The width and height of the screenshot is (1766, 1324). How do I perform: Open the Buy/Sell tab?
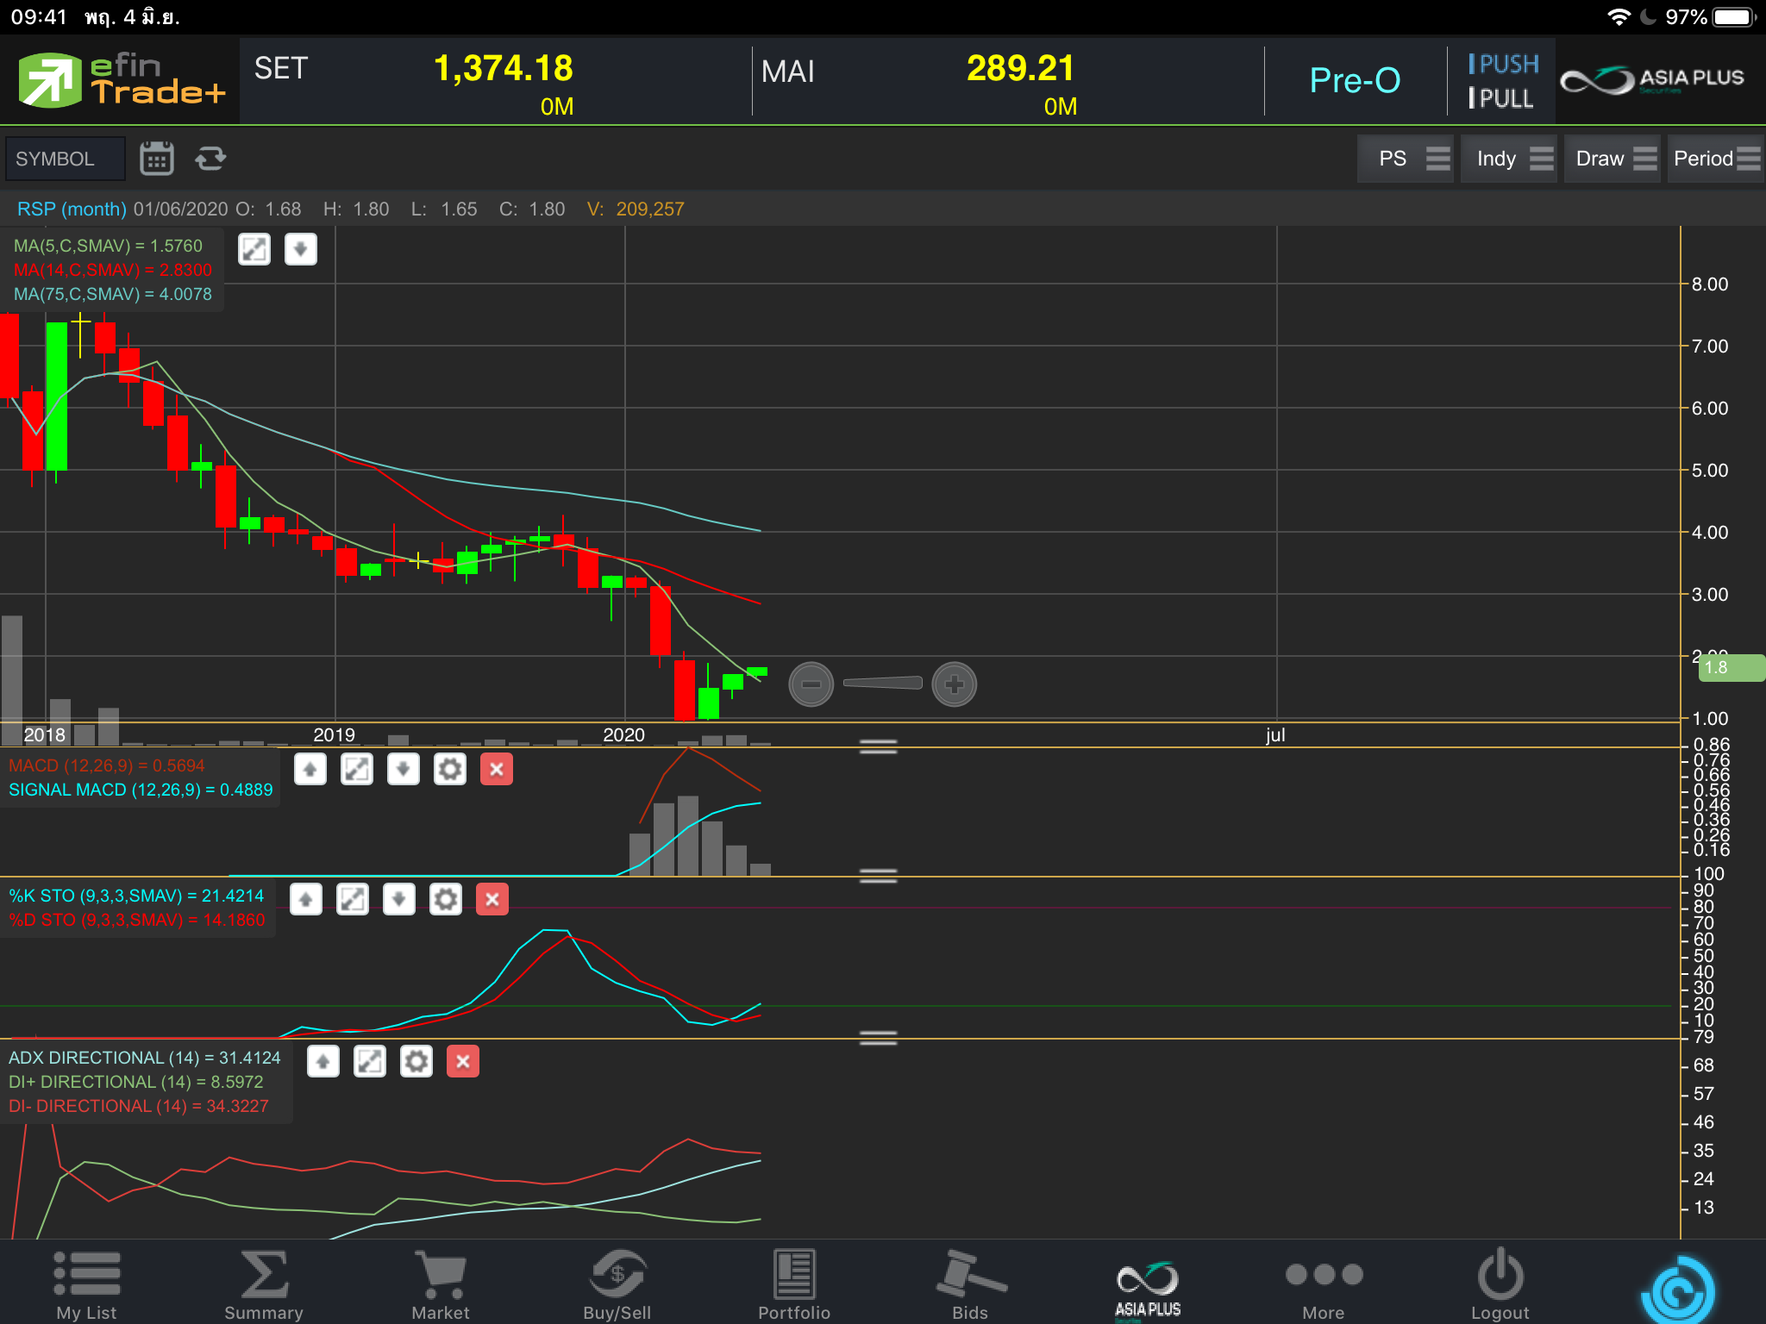(617, 1284)
